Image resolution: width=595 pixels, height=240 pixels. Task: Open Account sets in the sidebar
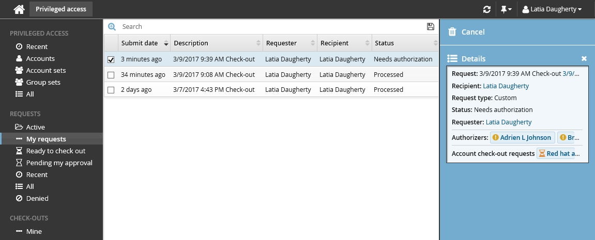point(46,70)
